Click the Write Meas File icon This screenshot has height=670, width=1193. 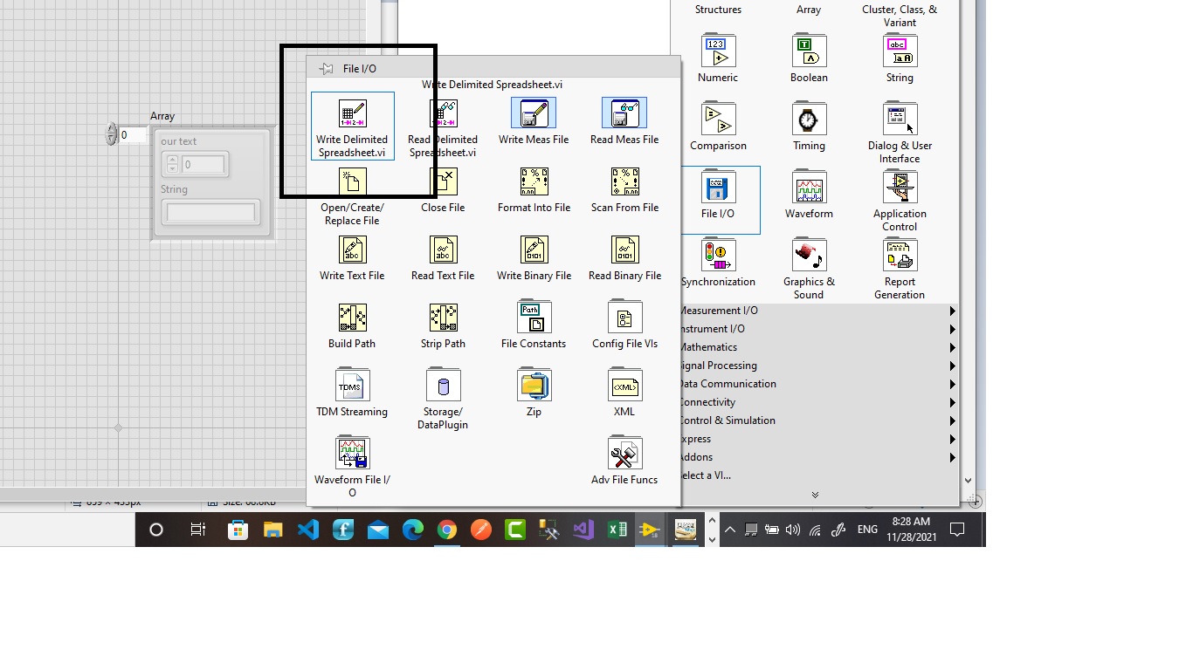(534, 114)
